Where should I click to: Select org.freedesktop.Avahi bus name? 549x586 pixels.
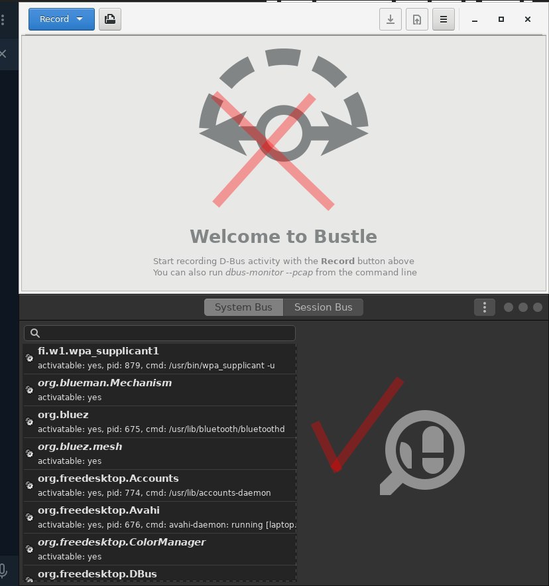pos(160,517)
